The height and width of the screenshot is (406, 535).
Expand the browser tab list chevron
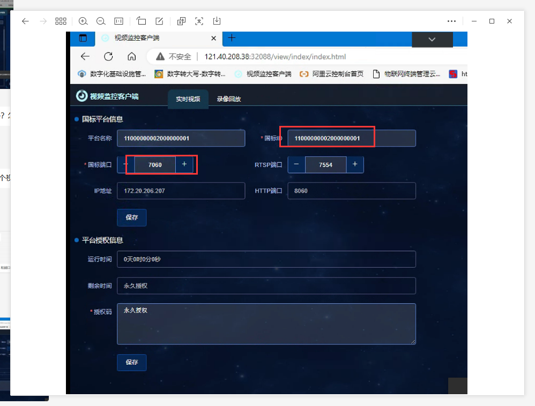432,39
